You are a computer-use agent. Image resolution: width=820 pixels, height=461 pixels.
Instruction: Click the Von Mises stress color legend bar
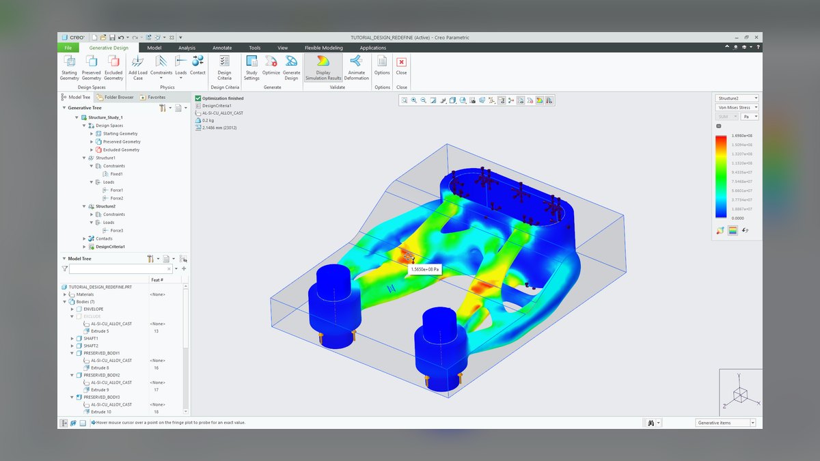pos(720,177)
